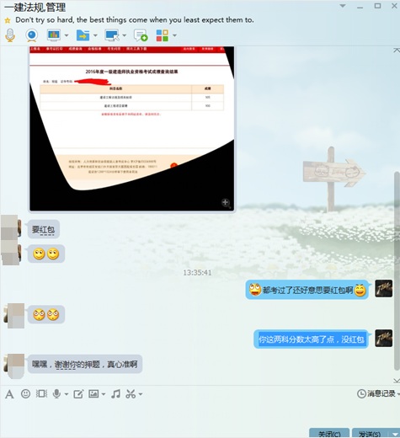Open the remote desktop monitor icon
Viewport: 400px width, 438px height.
tap(112, 35)
